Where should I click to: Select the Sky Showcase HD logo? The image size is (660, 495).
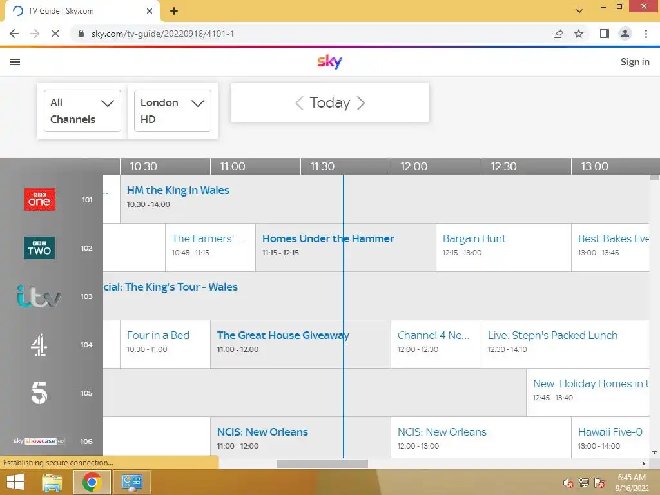point(39,441)
